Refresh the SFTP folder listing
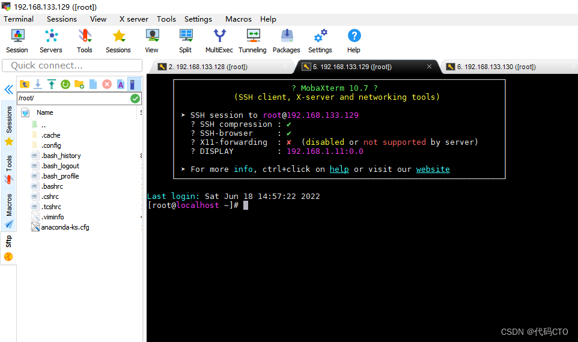 65,84
